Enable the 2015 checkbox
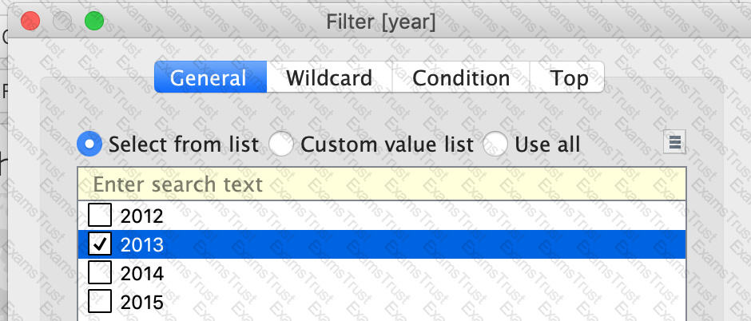The width and height of the screenshot is (751, 321). pos(100,302)
